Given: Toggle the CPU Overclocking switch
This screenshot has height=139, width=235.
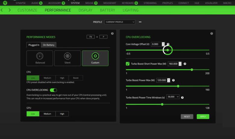Looking at the screenshot, I should 53,90.
